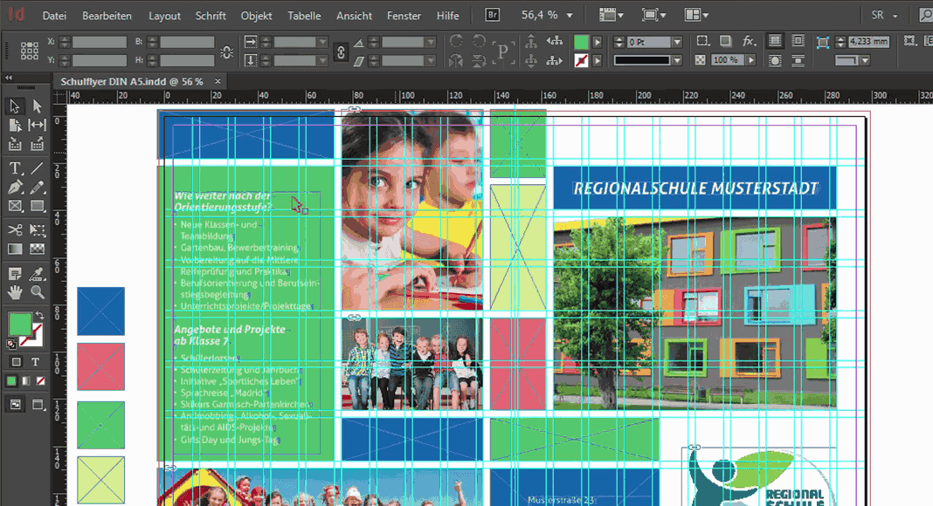Select the Pen tool
The image size is (933, 506).
tap(15, 188)
